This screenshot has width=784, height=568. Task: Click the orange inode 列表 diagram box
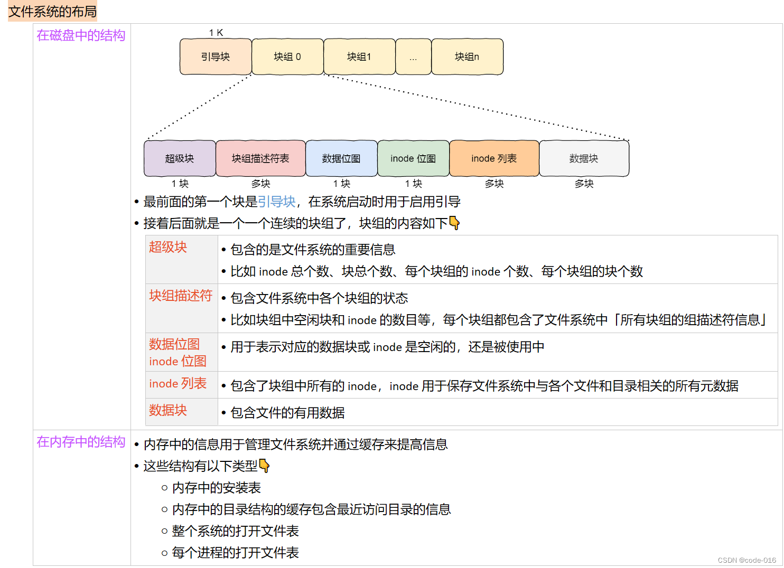[494, 158]
